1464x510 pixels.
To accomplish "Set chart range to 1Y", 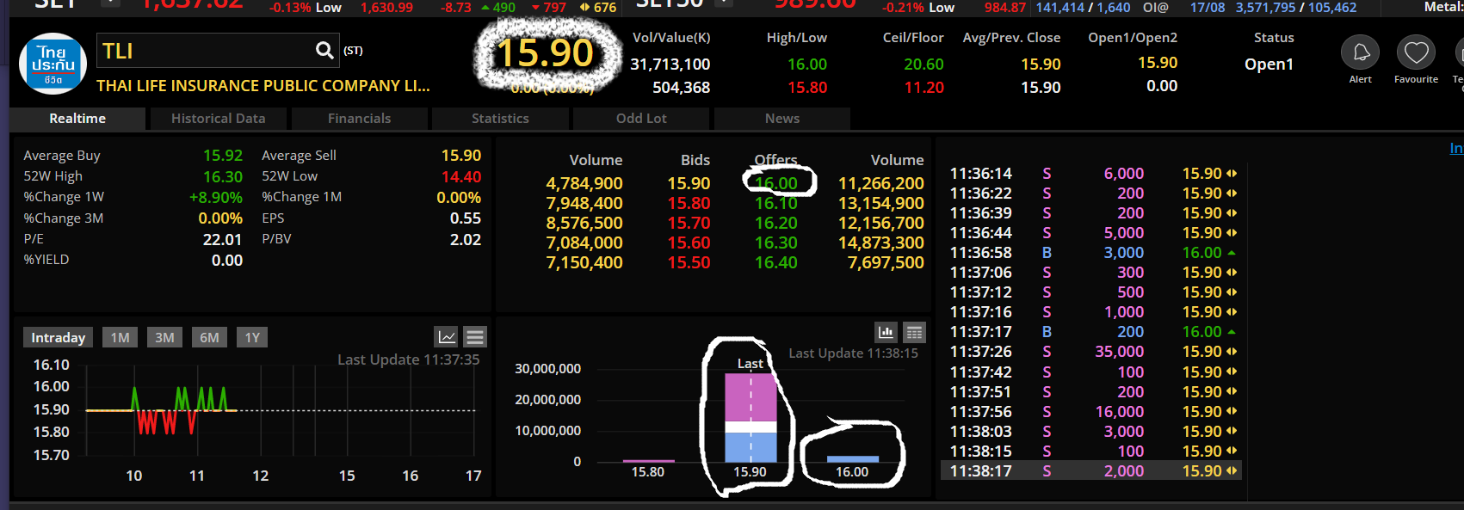I will pyautogui.click(x=252, y=337).
